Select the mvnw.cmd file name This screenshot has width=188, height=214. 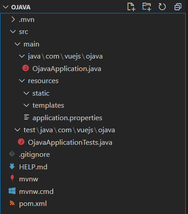[36, 191]
